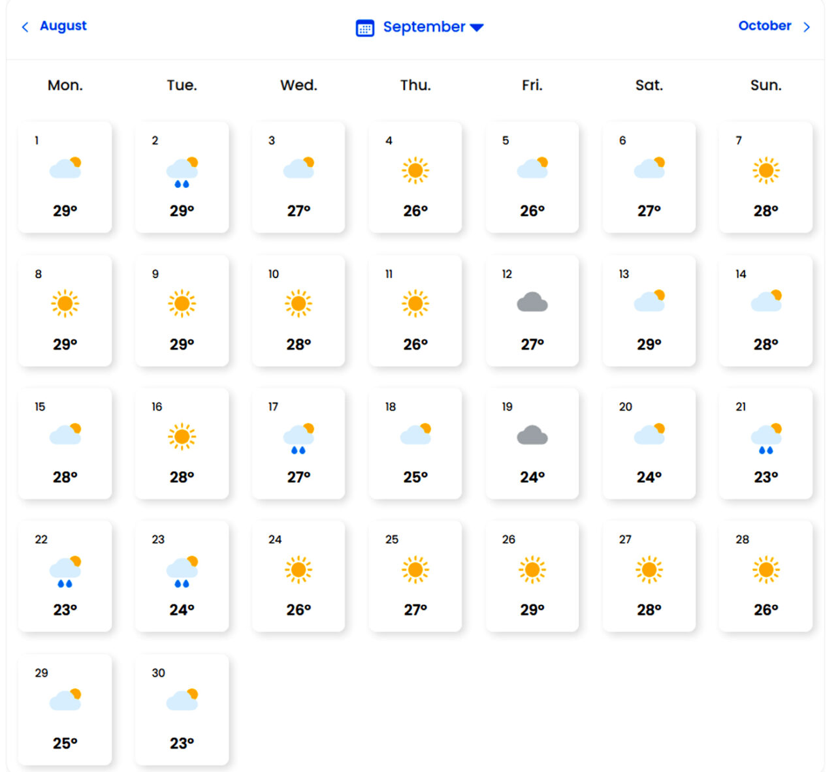The height and width of the screenshot is (772, 836).
Task: Click the rainy weather icon on day 2
Action: [182, 172]
